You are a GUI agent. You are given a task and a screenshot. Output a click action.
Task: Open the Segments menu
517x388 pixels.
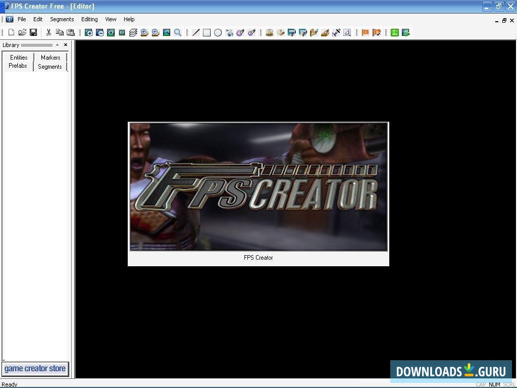62,19
